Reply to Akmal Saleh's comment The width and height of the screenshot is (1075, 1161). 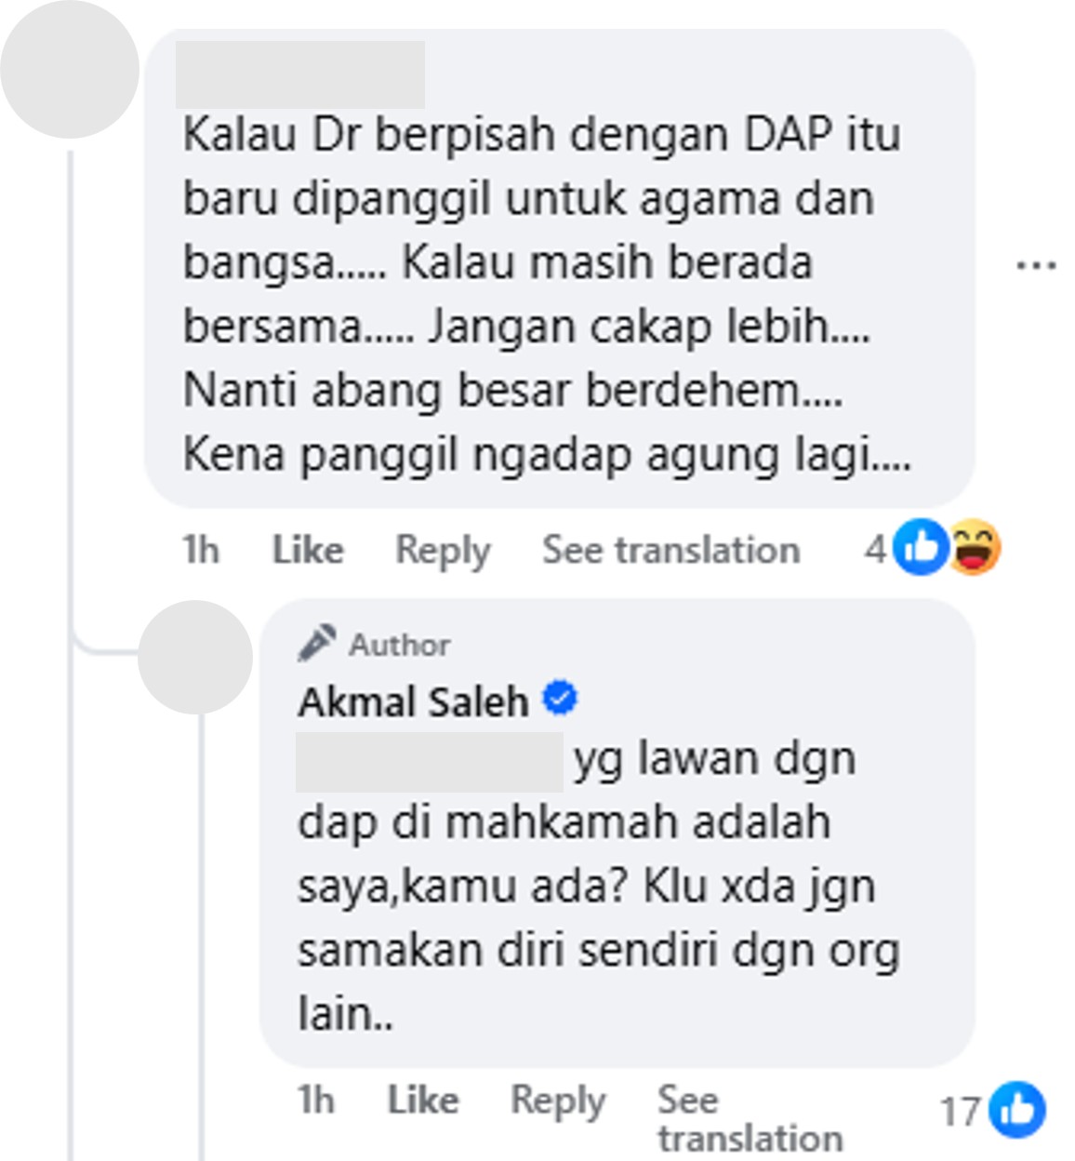558,1101
